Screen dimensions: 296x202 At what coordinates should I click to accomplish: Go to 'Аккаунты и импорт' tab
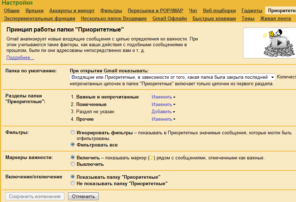[x=72, y=11]
